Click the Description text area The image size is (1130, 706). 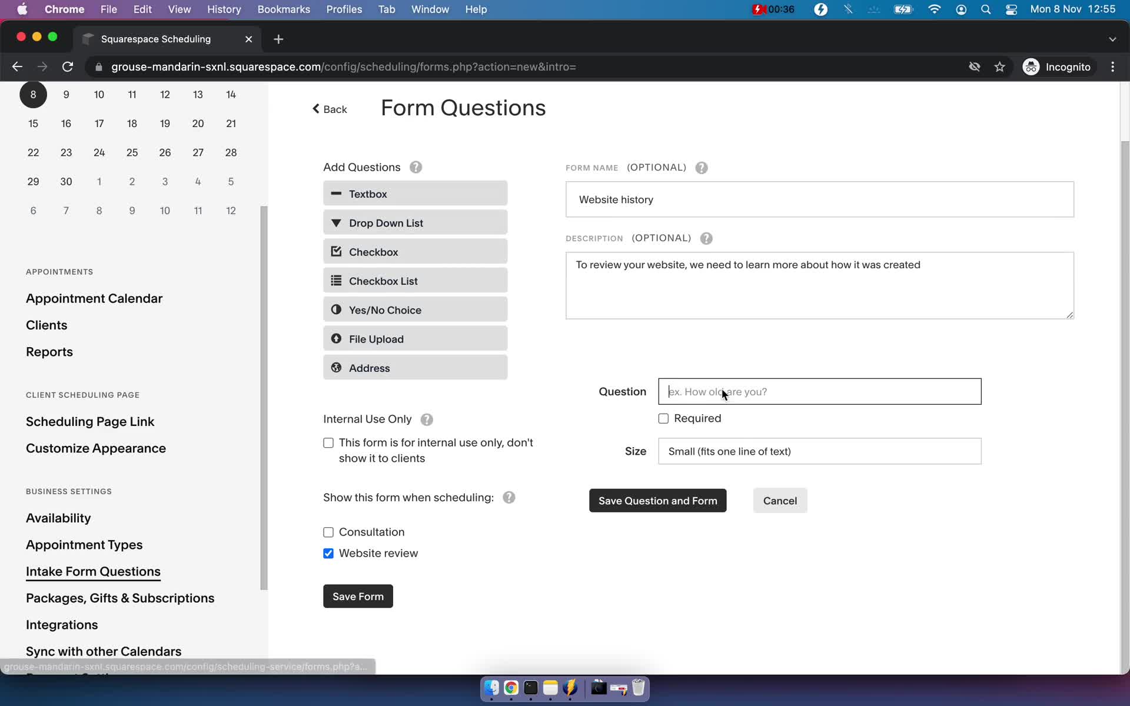pos(819,286)
